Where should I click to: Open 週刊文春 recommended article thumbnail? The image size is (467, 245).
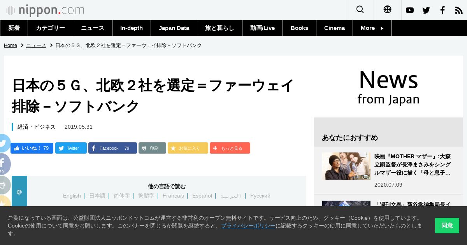pyautogui.click(x=346, y=203)
